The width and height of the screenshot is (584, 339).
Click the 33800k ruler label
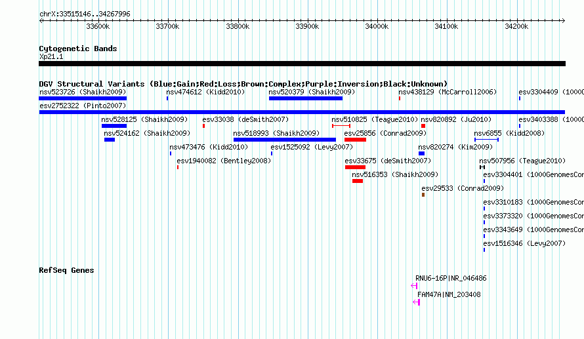tap(238, 26)
